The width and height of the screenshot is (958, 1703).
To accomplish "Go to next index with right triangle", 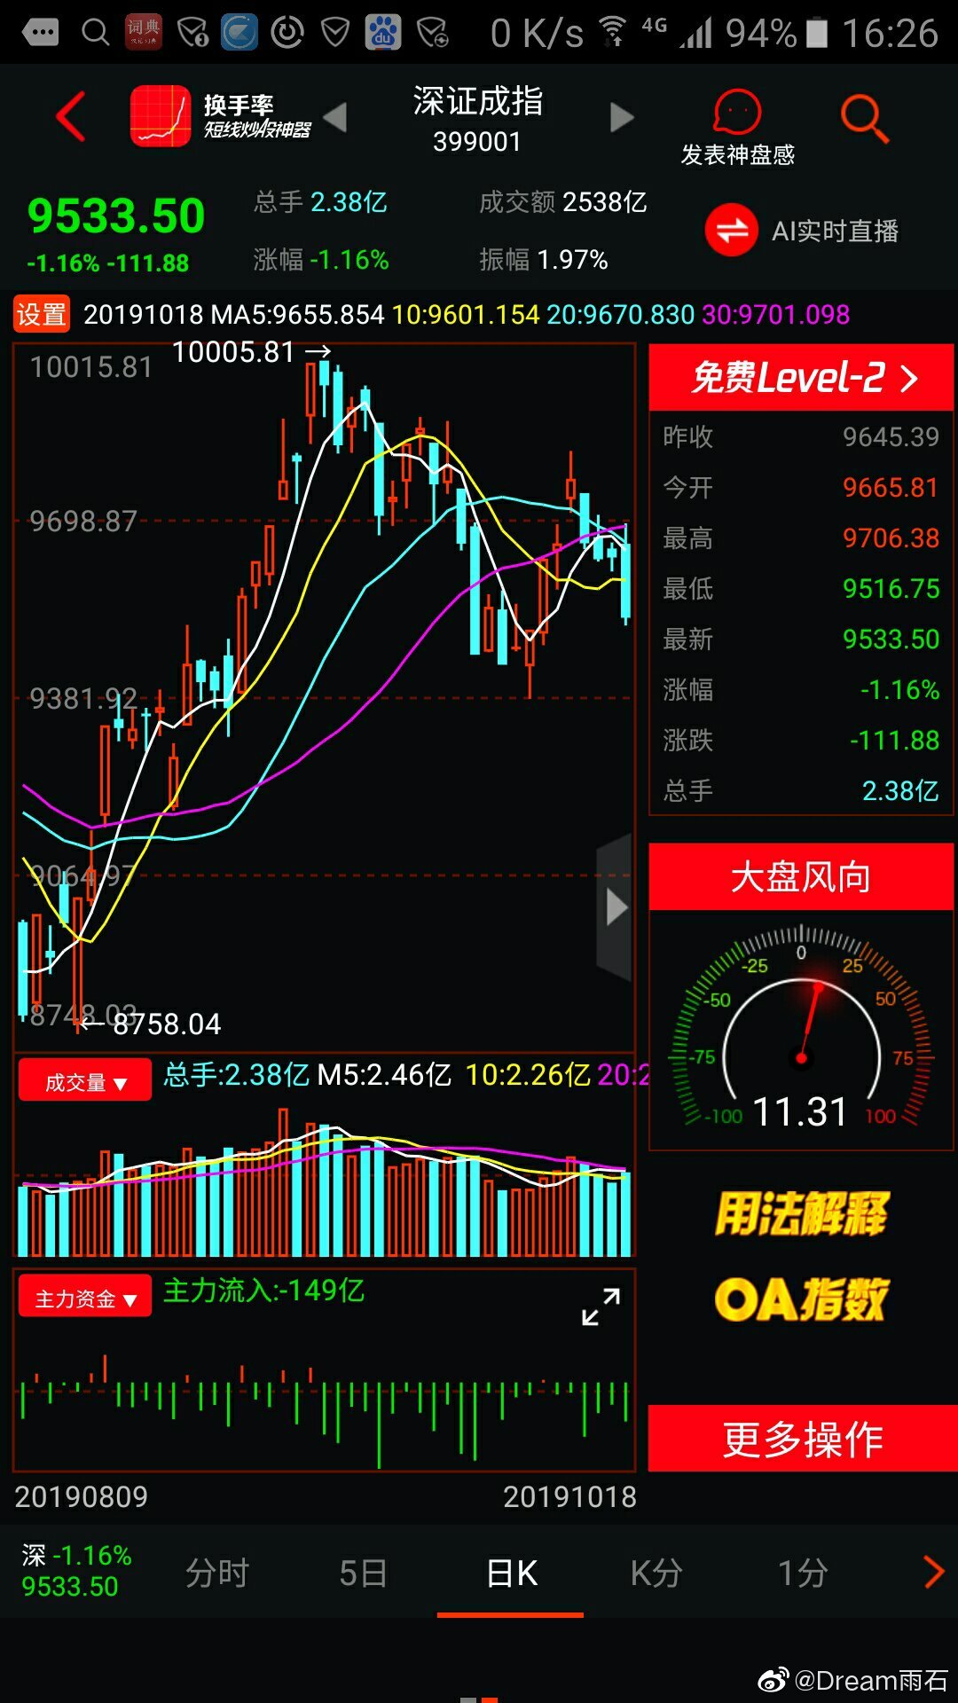I will (622, 117).
